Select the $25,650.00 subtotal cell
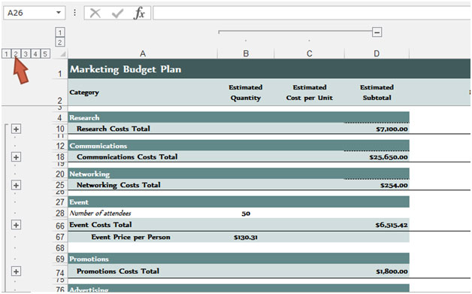This screenshot has height=294, width=472. [x=377, y=157]
